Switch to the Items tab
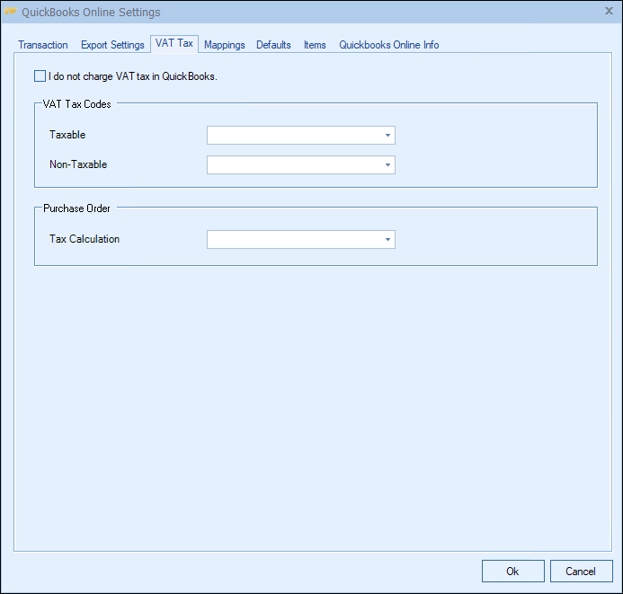Viewport: 623px width, 594px height. 315,45
